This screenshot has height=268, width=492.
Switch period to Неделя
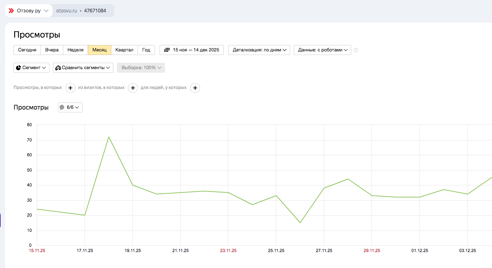tap(75, 50)
